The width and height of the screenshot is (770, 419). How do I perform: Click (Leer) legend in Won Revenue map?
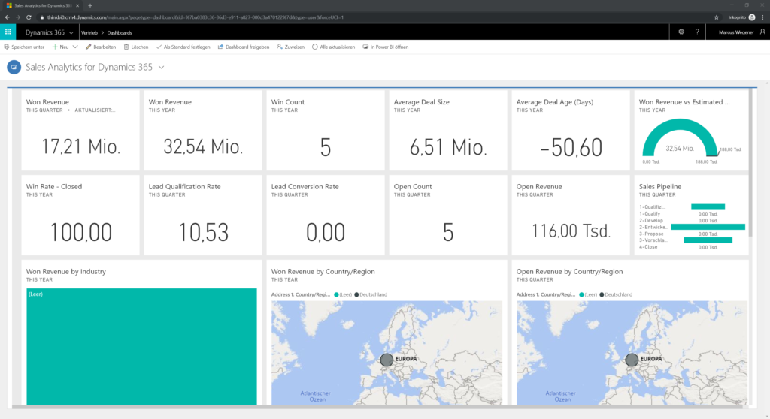[x=343, y=295]
